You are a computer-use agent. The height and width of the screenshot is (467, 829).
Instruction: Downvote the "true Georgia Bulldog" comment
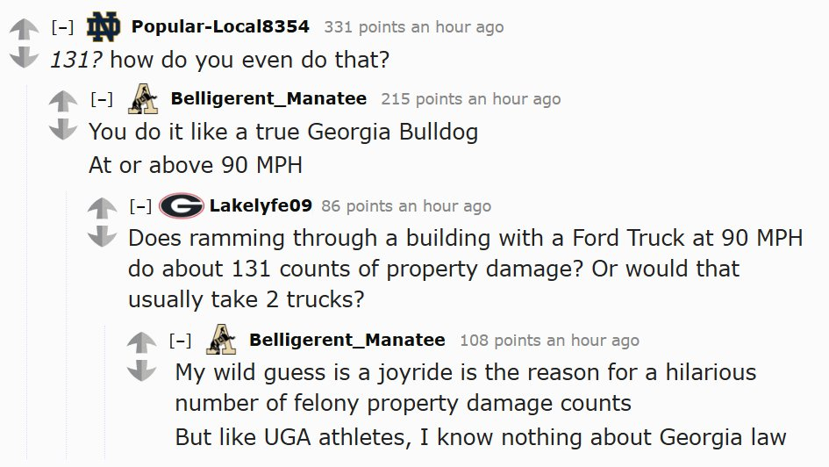pos(63,129)
